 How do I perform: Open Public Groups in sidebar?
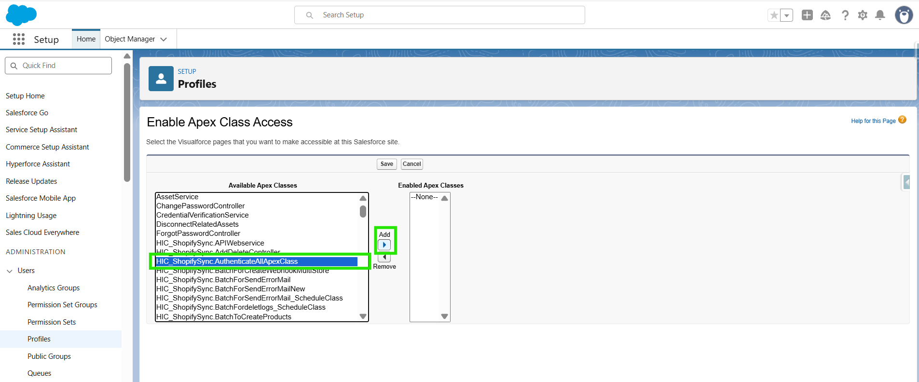tap(49, 356)
